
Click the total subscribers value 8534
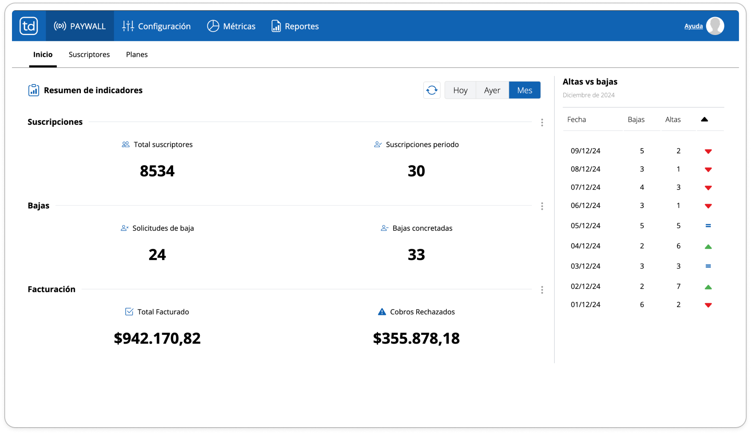tap(157, 171)
